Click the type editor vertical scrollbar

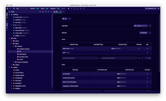click(x=159, y=43)
